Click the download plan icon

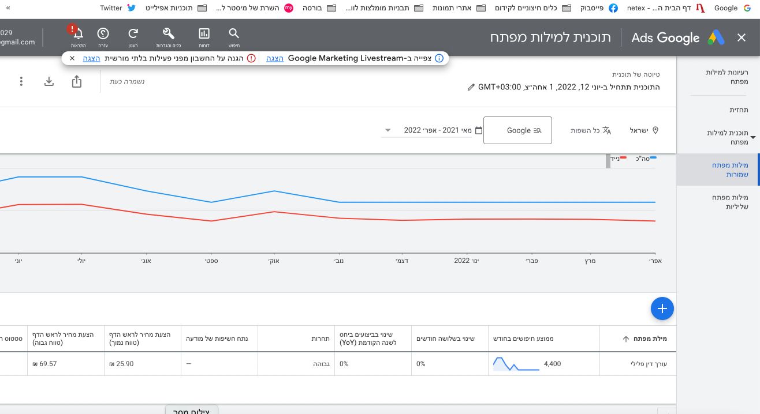click(49, 81)
